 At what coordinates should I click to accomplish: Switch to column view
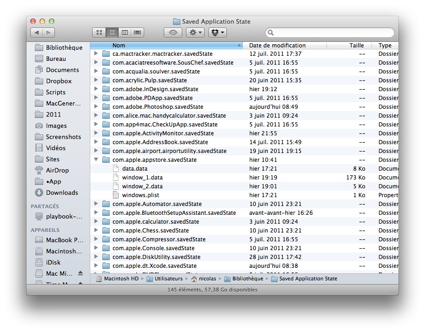click(x=125, y=33)
